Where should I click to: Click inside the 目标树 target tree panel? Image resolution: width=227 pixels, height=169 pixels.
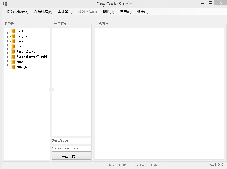[71, 82]
